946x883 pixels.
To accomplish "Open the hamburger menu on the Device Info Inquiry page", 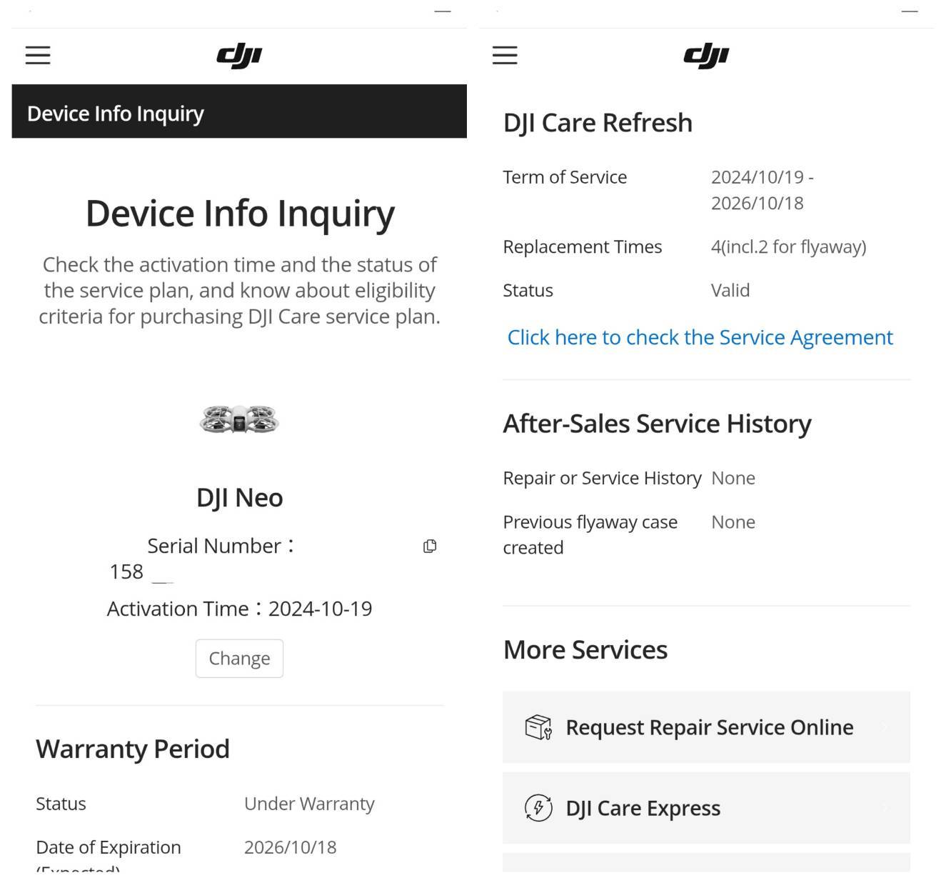I will coord(38,55).
